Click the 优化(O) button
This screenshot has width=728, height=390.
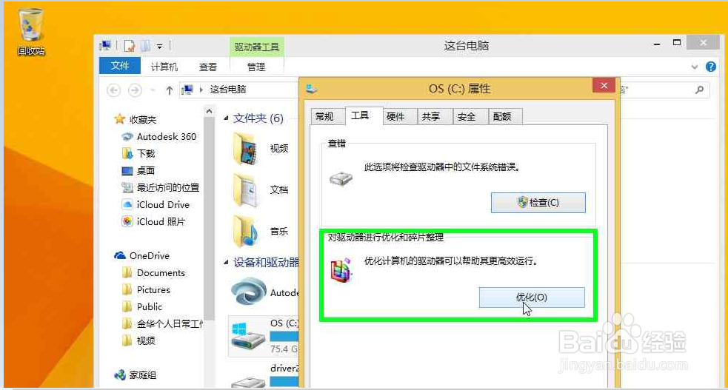pyautogui.click(x=532, y=297)
